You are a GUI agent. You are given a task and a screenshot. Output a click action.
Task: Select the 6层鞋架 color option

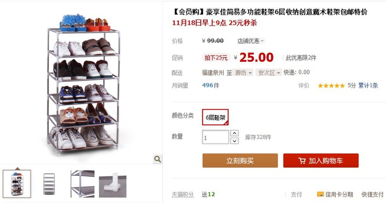click(x=215, y=117)
